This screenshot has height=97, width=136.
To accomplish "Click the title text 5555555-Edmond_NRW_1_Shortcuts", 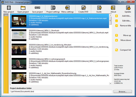I will point(44,30).
